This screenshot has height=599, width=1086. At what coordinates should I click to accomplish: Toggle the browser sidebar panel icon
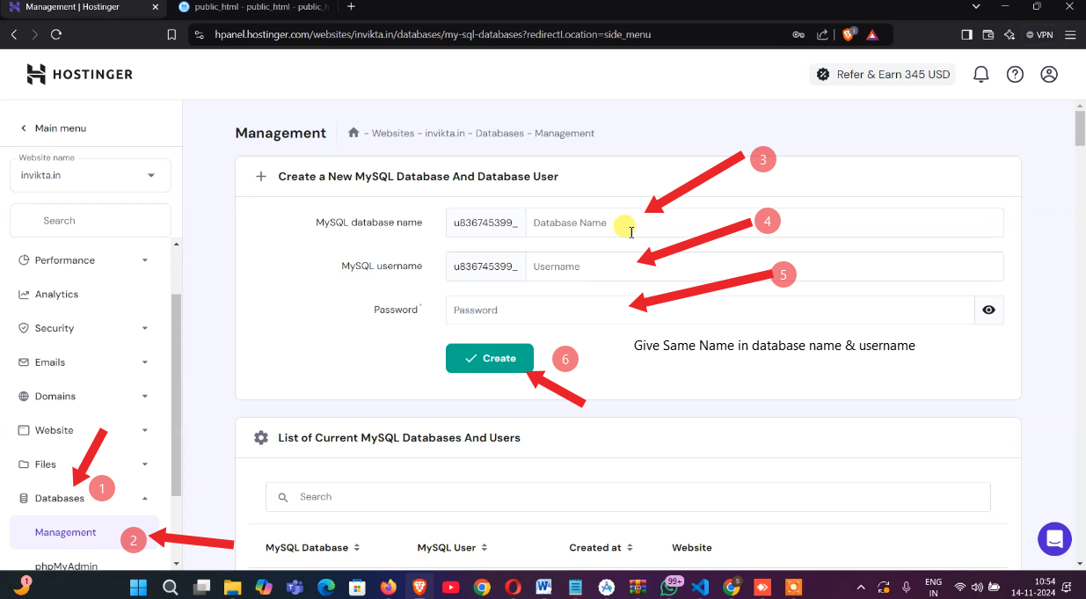[966, 35]
